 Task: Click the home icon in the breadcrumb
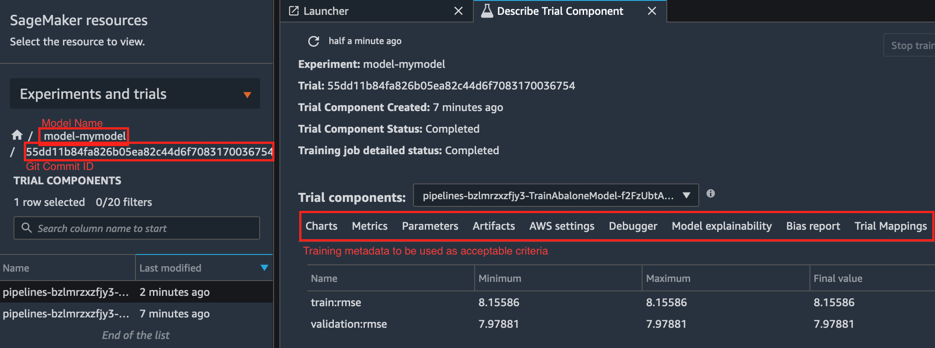pos(17,135)
